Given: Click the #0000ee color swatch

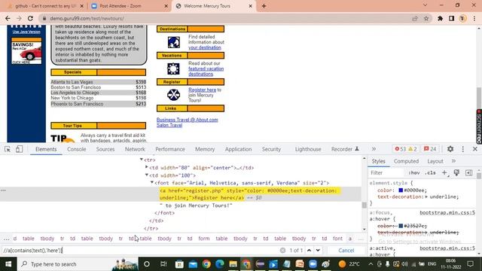Looking at the screenshot, I should click(401, 190).
